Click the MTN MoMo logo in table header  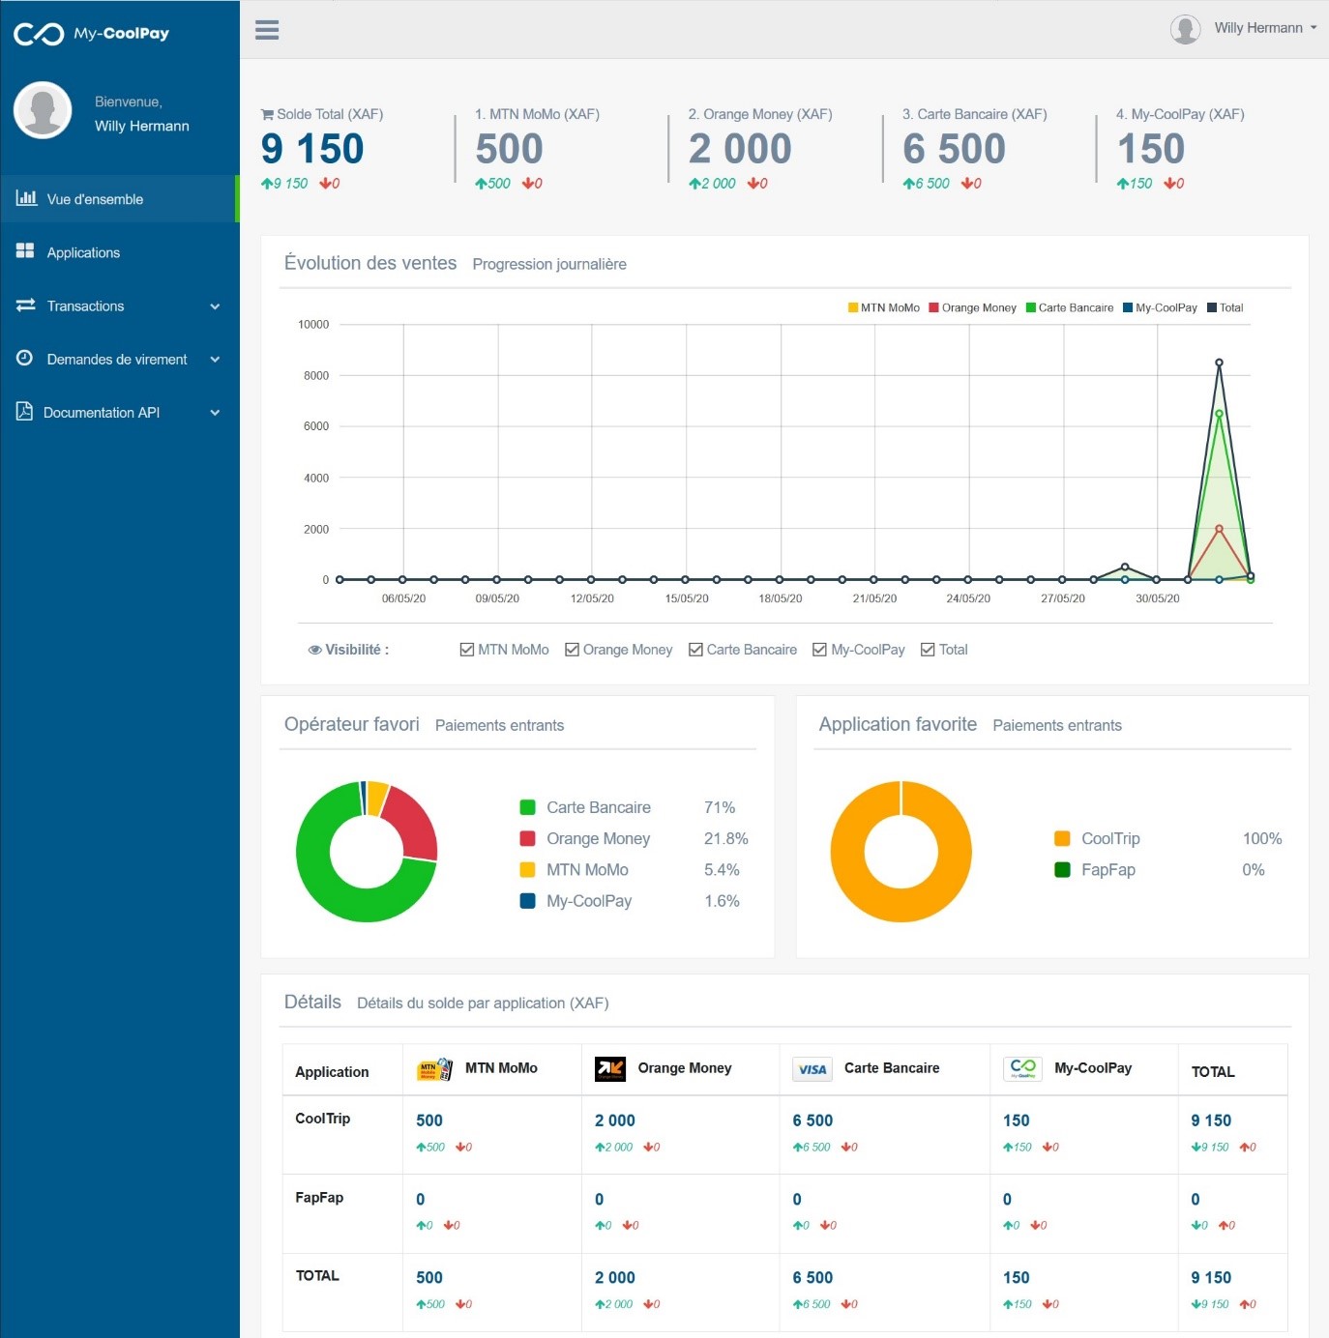[x=434, y=1068]
